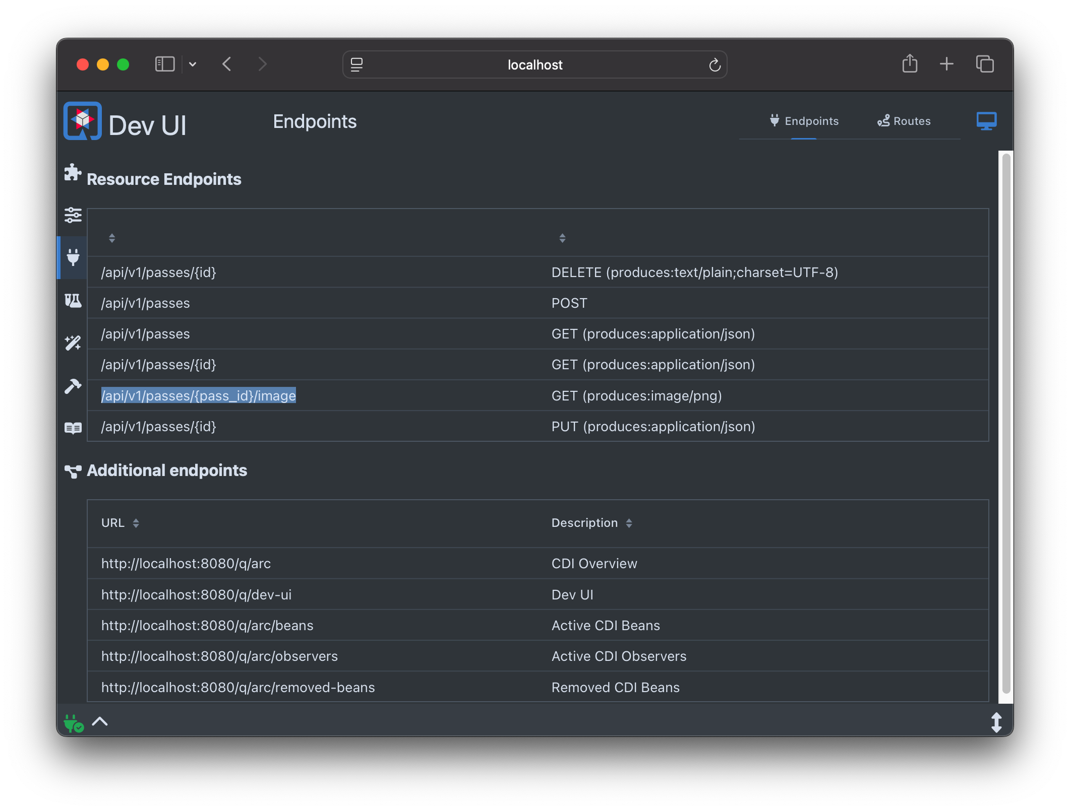This screenshot has width=1070, height=811.
Task: Click the /api/v1/passes/{pass_id}/image endpoint
Action: (x=199, y=396)
